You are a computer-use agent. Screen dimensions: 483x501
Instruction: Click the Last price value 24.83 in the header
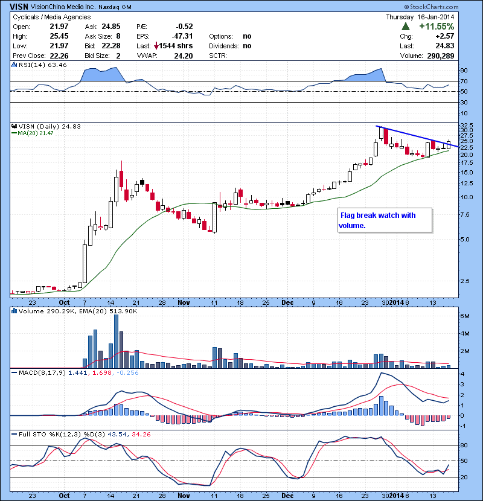pyautogui.click(x=444, y=46)
